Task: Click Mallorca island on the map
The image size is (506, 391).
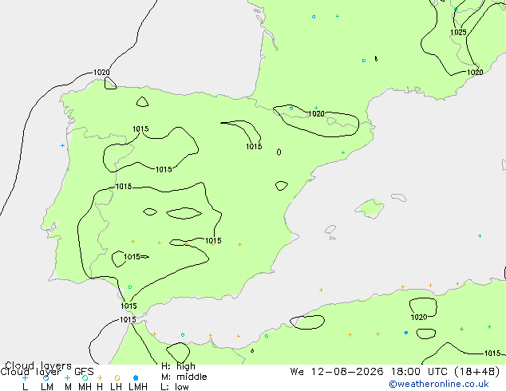Action: (x=370, y=208)
